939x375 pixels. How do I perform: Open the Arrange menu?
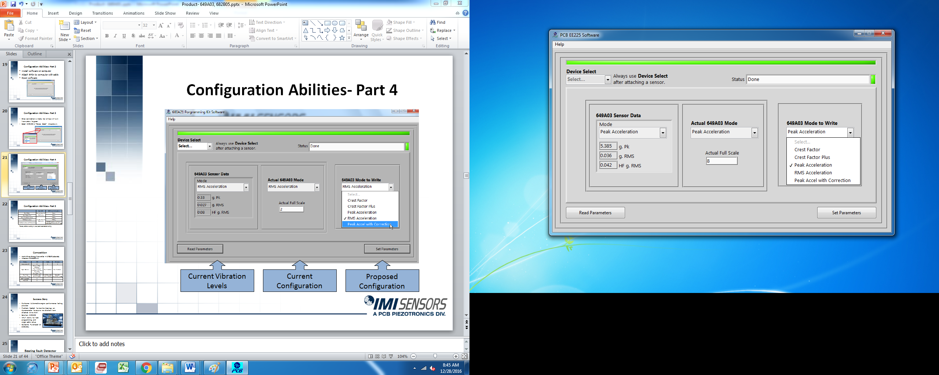(361, 30)
